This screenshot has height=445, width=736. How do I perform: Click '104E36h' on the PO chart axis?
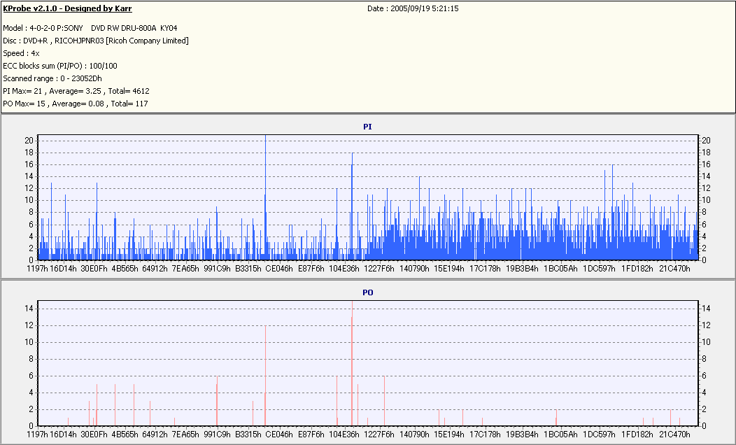(x=344, y=435)
